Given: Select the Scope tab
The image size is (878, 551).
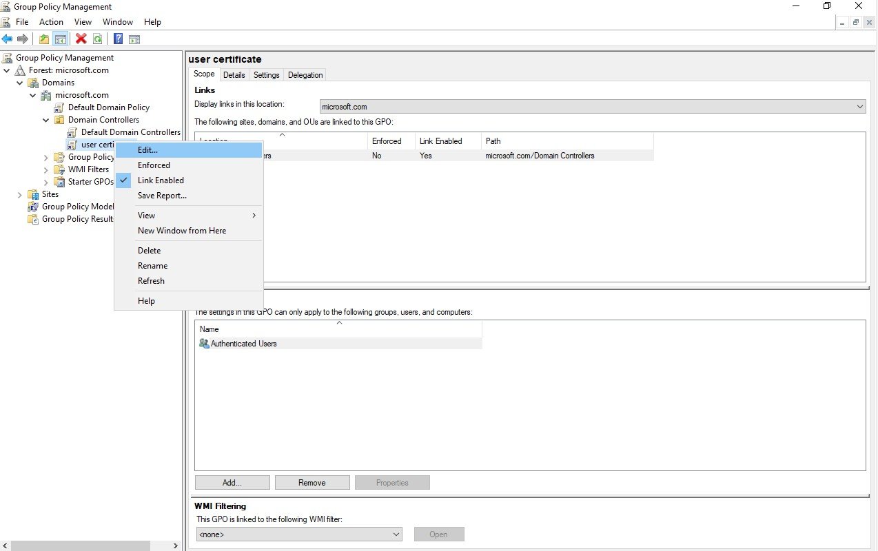Looking at the screenshot, I should (204, 74).
